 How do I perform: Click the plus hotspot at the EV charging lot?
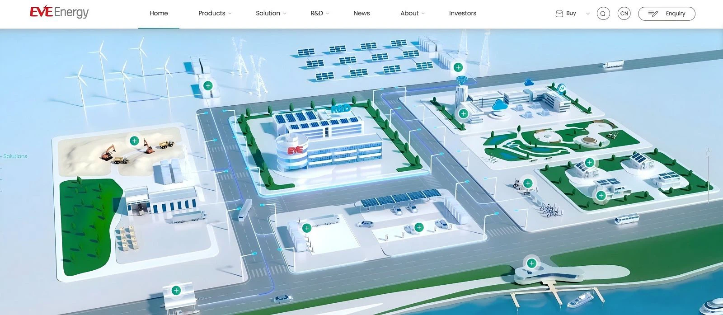419,227
